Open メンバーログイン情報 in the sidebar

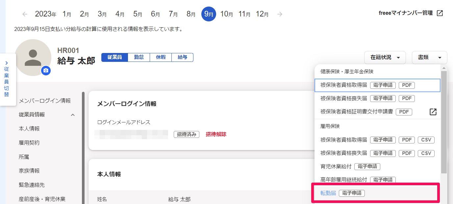(x=45, y=101)
